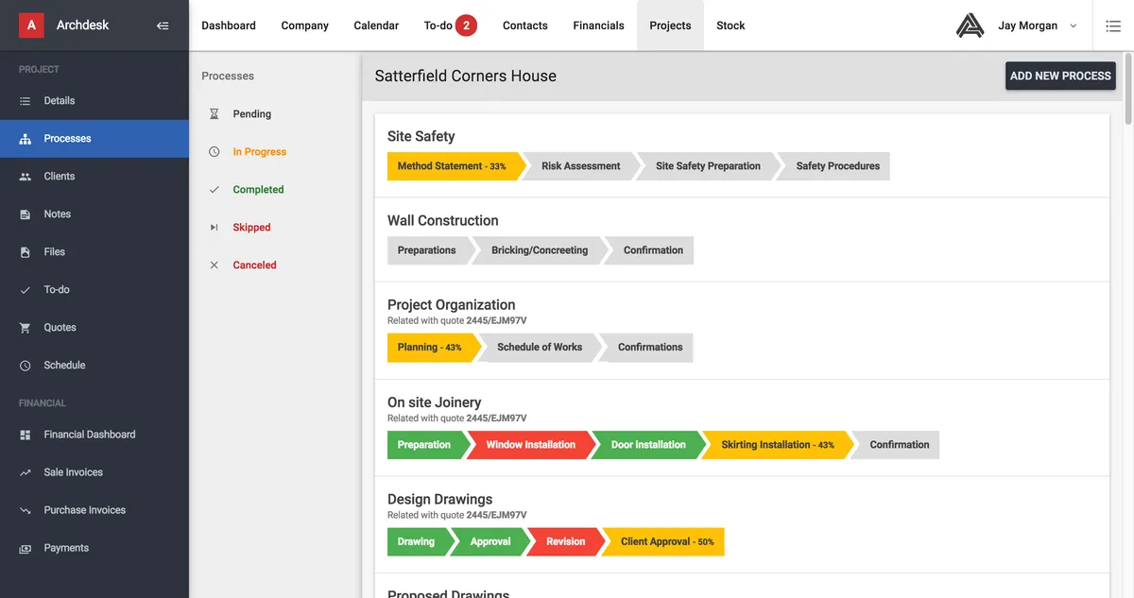Click the Completed checkmark filter icon
The height and width of the screenshot is (598, 1134).
tap(214, 189)
